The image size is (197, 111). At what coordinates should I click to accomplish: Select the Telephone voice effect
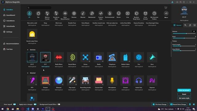tap(112, 57)
